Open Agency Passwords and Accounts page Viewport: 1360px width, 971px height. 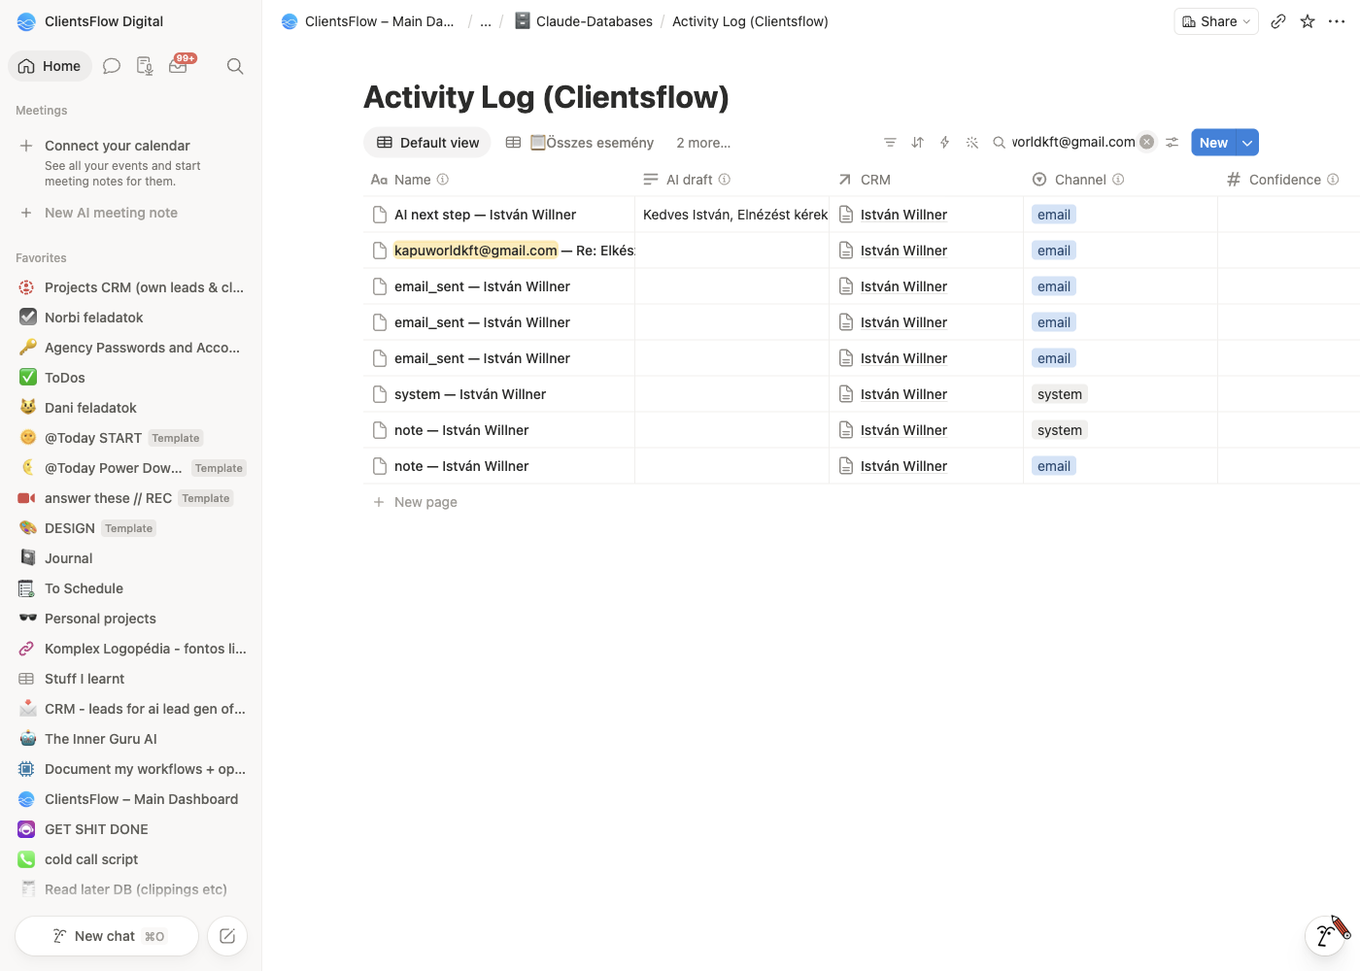point(131,348)
